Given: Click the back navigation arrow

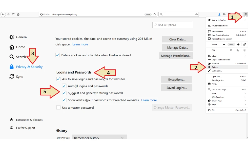Looking at the screenshot, I should tap(3, 14).
